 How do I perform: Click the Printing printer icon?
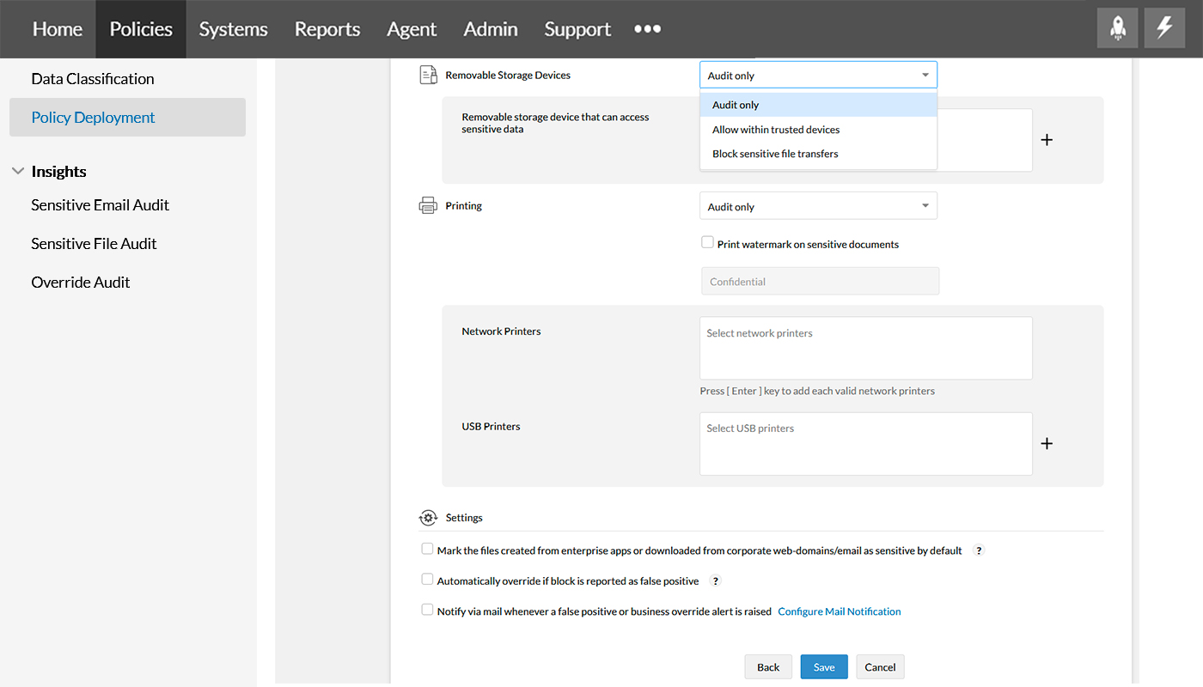pyautogui.click(x=428, y=206)
